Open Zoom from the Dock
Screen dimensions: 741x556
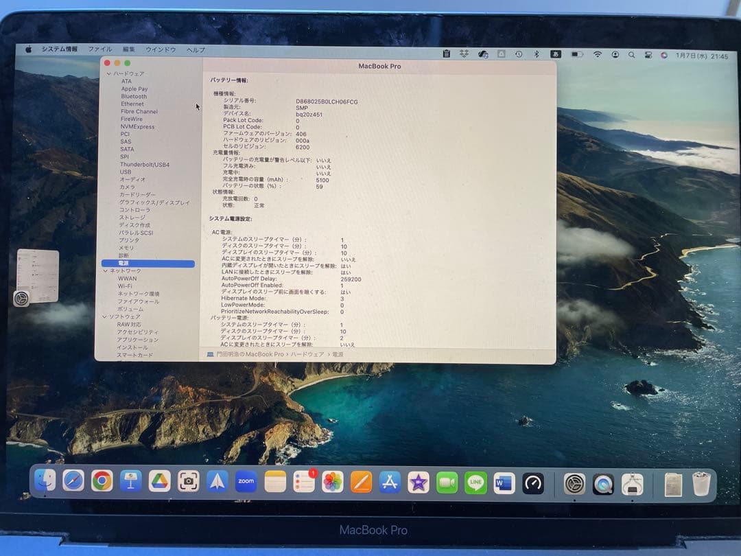tap(246, 483)
